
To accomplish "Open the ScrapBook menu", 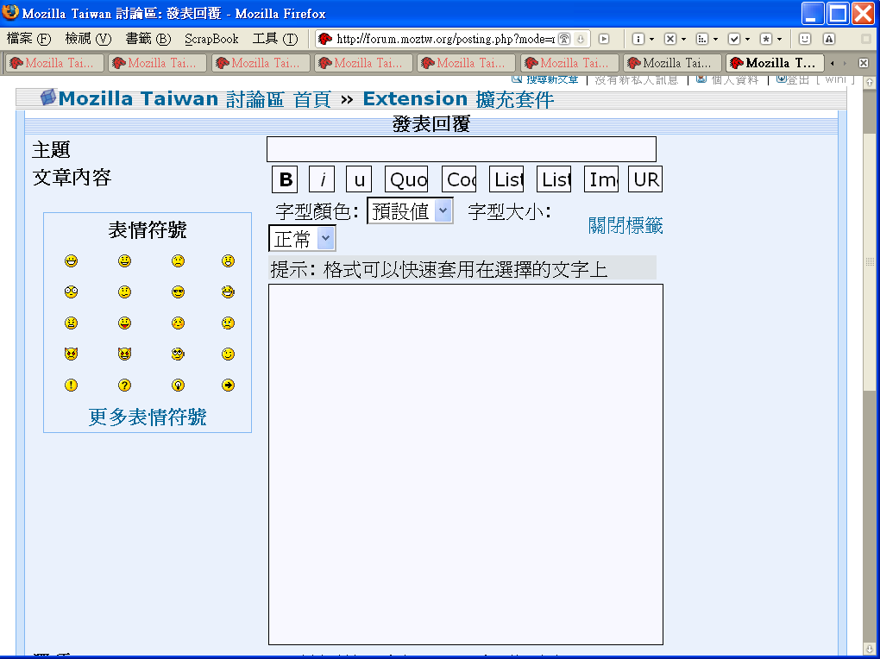I will click(211, 39).
